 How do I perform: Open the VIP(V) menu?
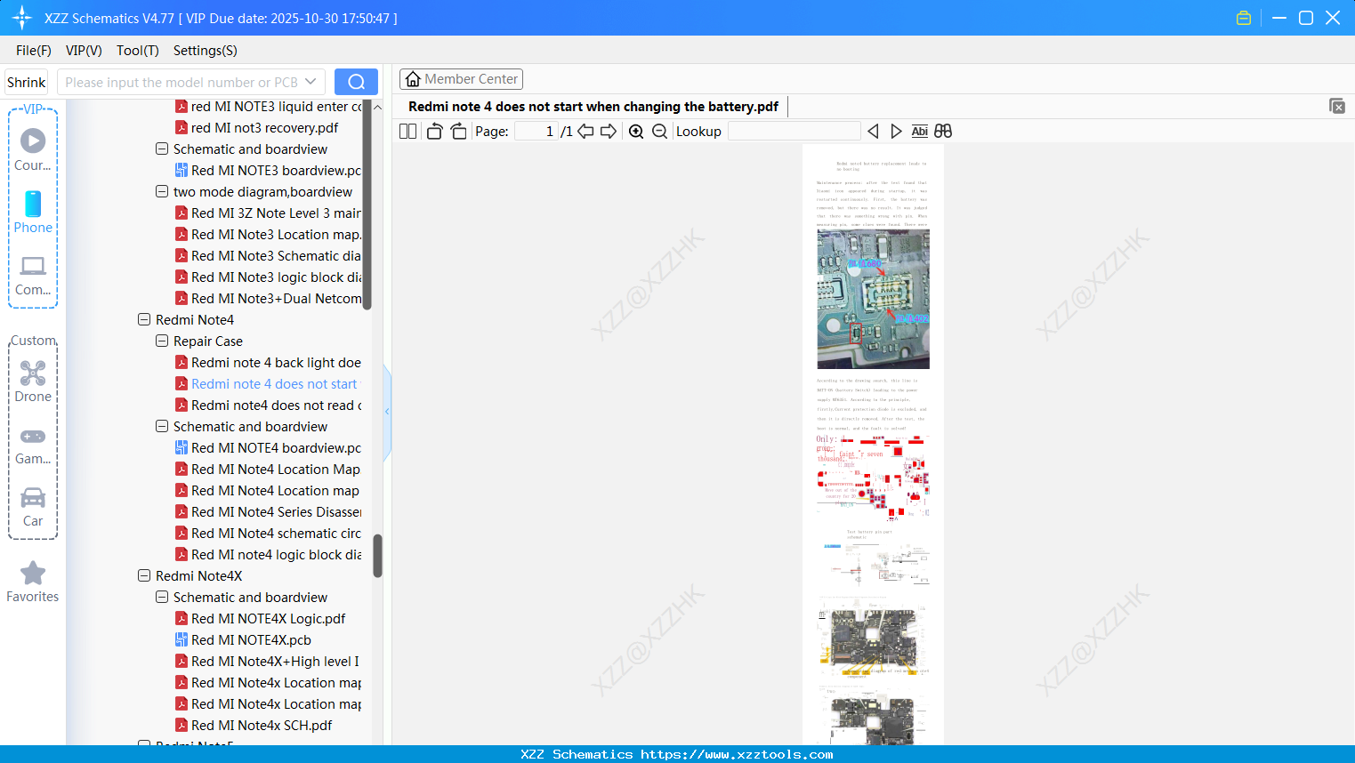[84, 51]
